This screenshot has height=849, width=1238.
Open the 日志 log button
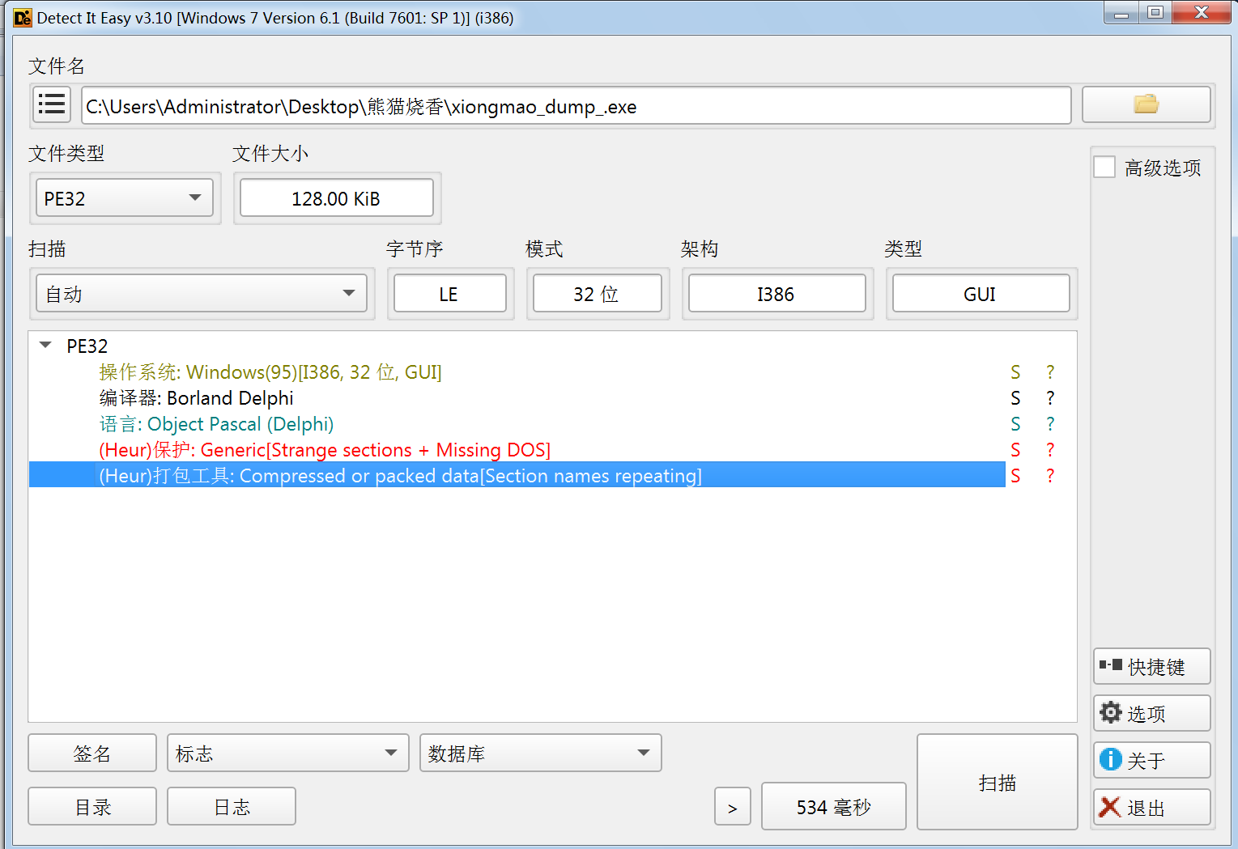231,806
